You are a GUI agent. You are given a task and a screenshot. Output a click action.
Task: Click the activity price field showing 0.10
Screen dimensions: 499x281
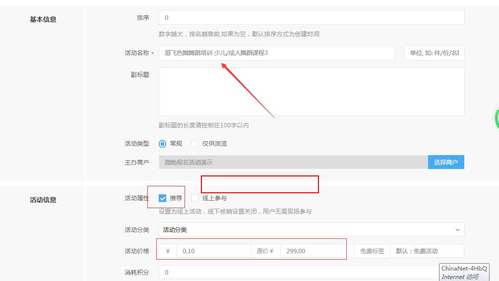pyautogui.click(x=213, y=251)
